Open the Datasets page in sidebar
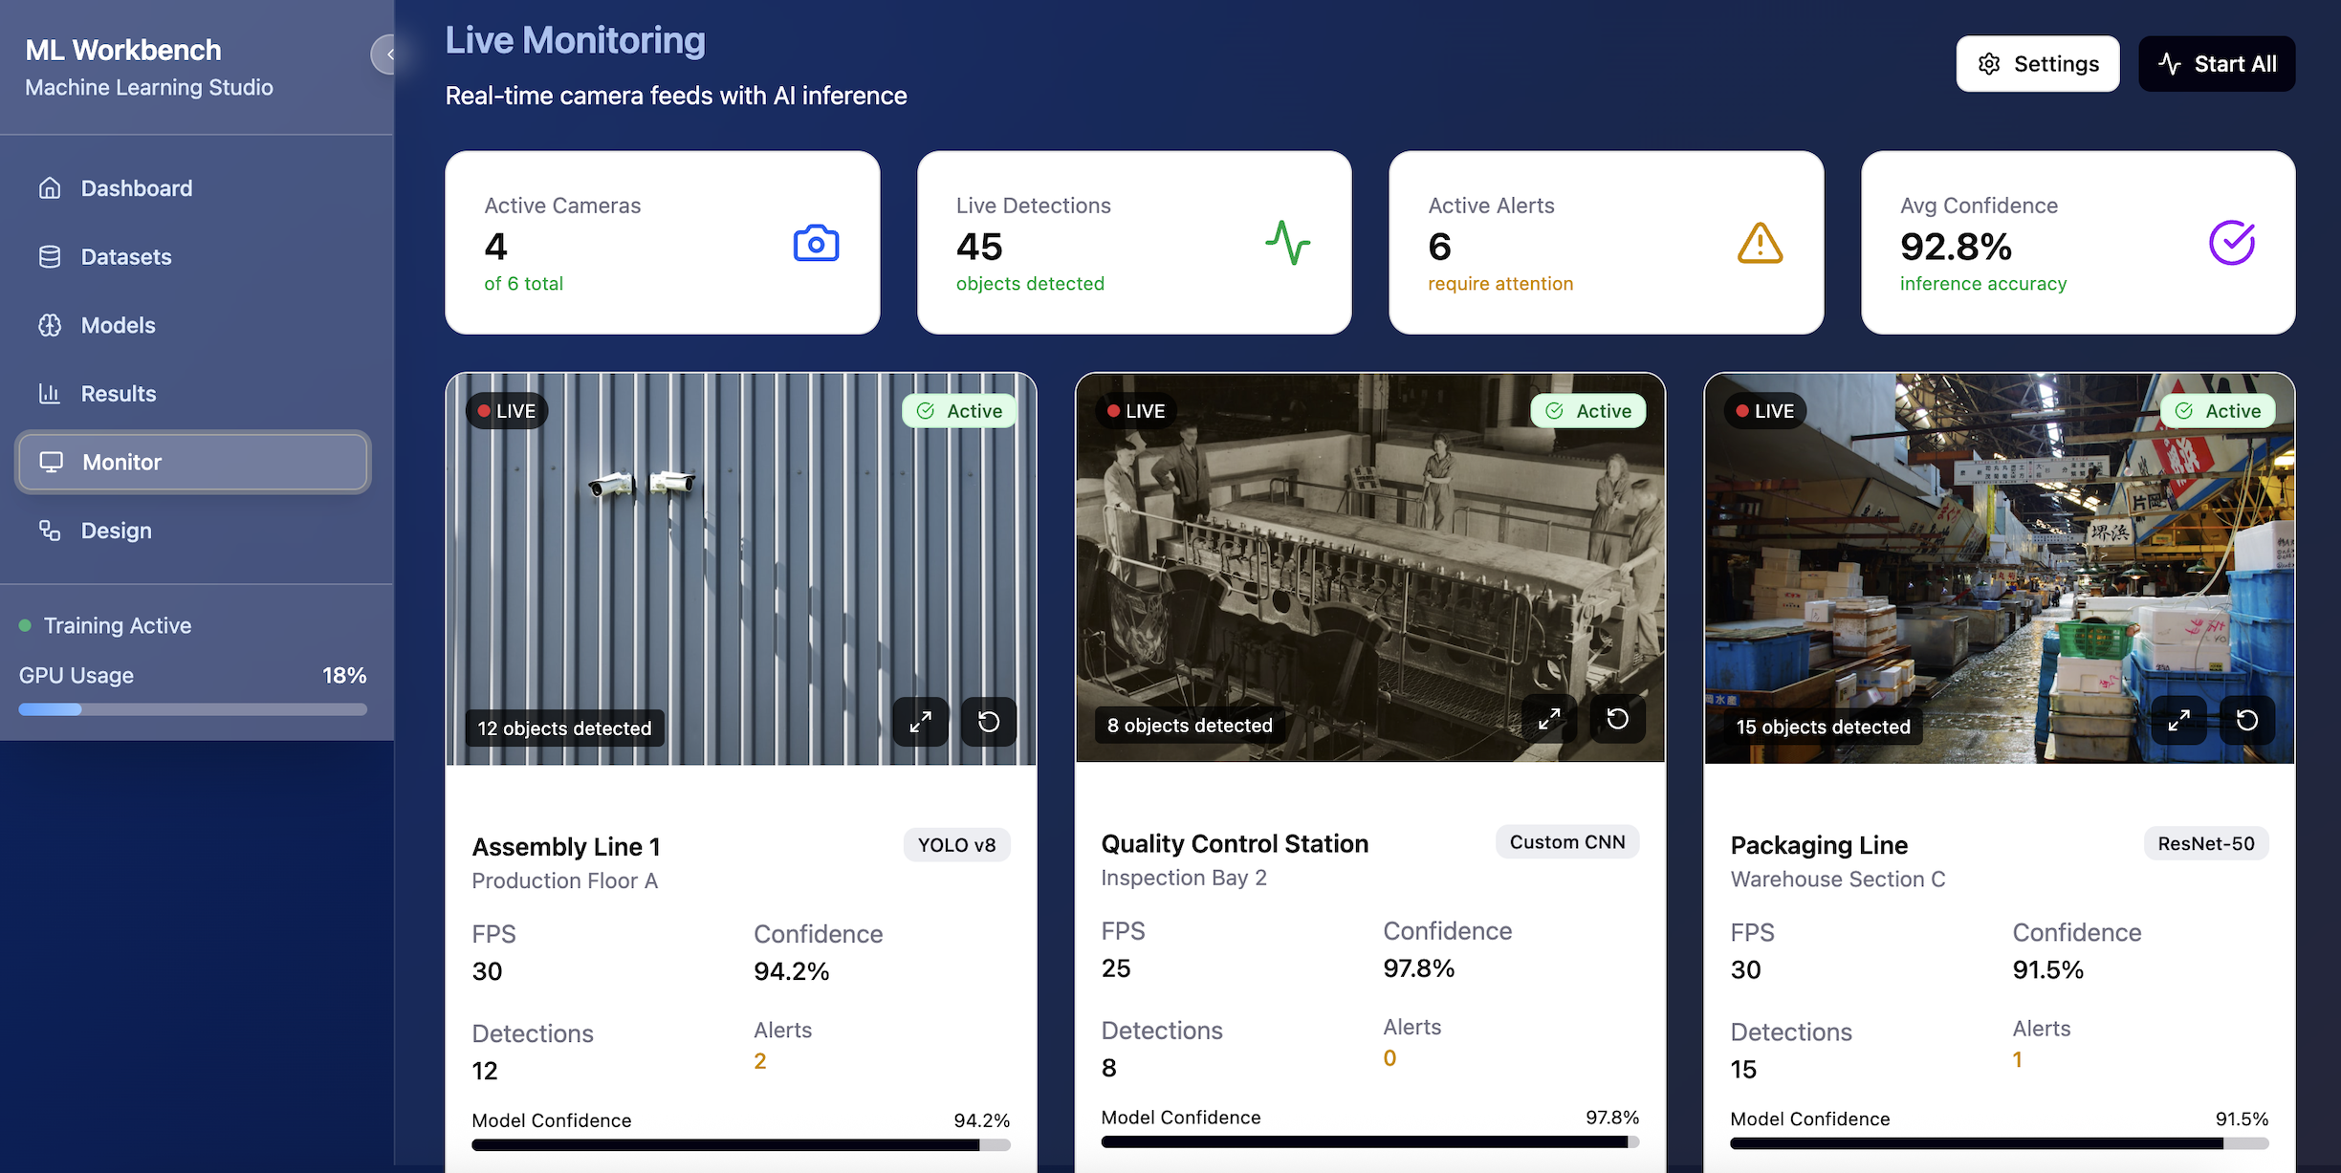The width and height of the screenshot is (2341, 1173). coord(125,257)
